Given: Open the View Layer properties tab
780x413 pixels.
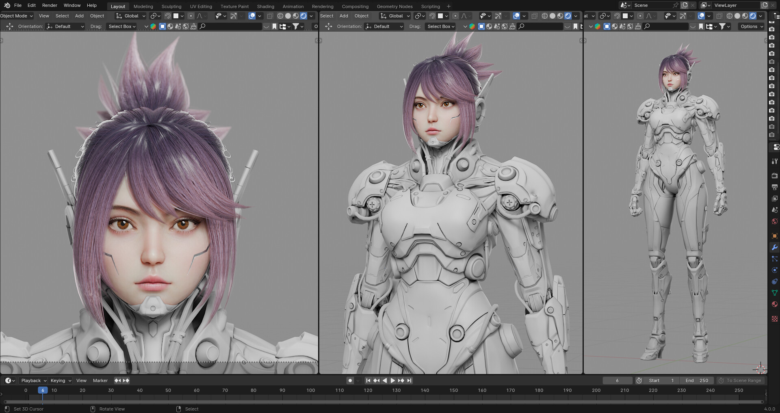Looking at the screenshot, I should click(x=774, y=199).
